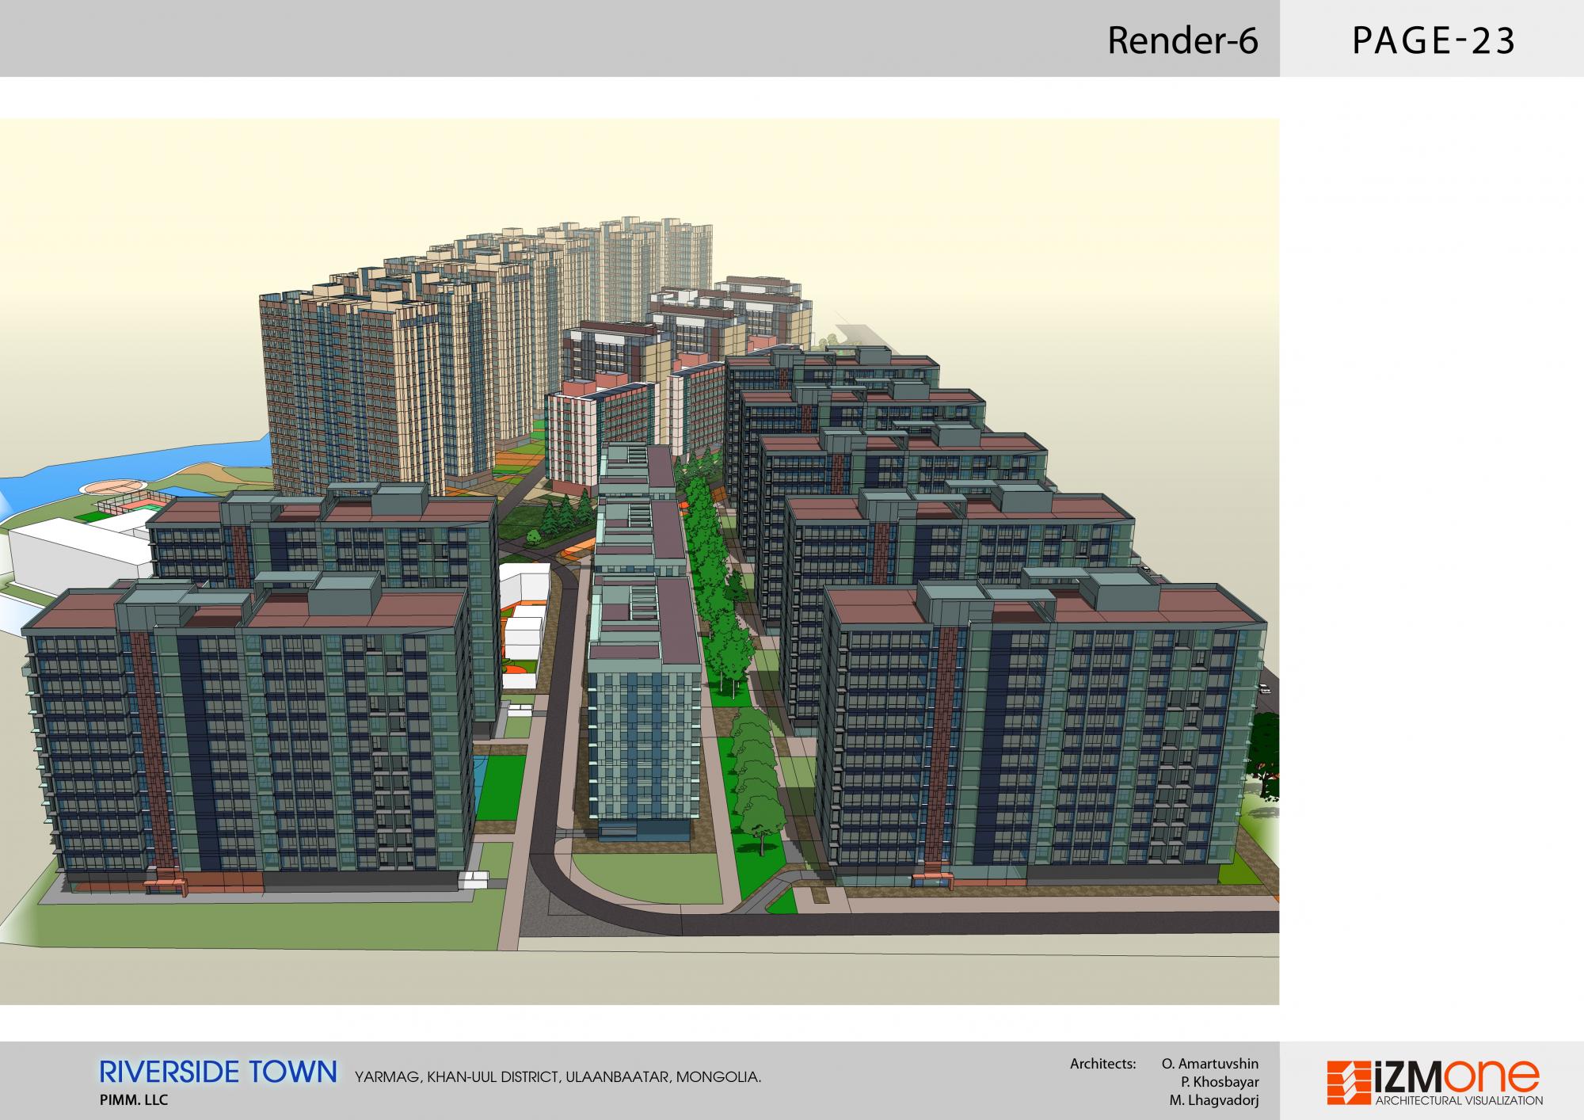1584x1120 pixels.
Task: Click the 'YARMAG, KHAN-UUL DISTRICT' address line
Action: (558, 1077)
